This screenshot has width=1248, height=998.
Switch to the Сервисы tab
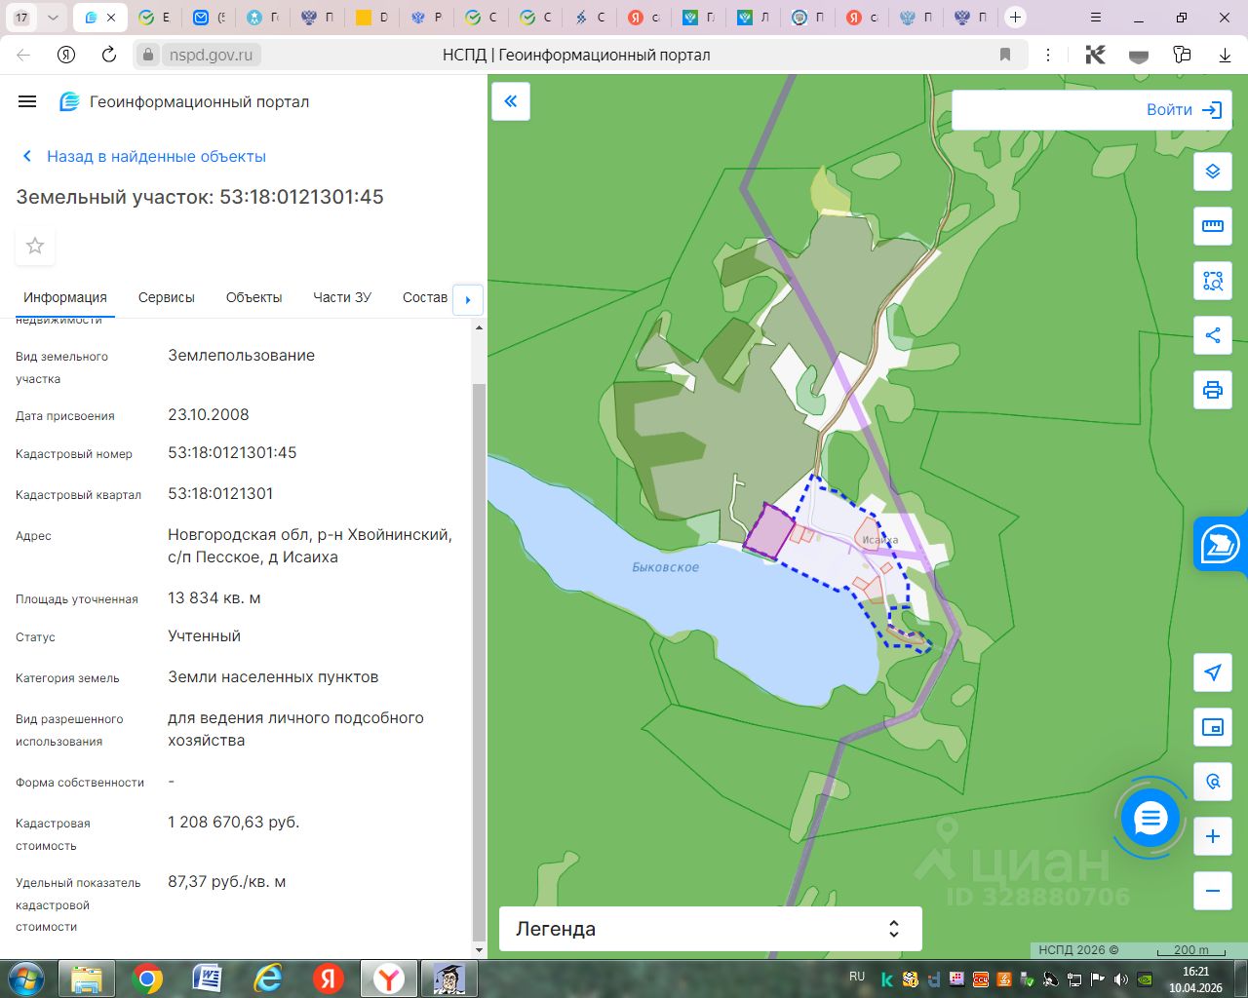[x=166, y=297]
